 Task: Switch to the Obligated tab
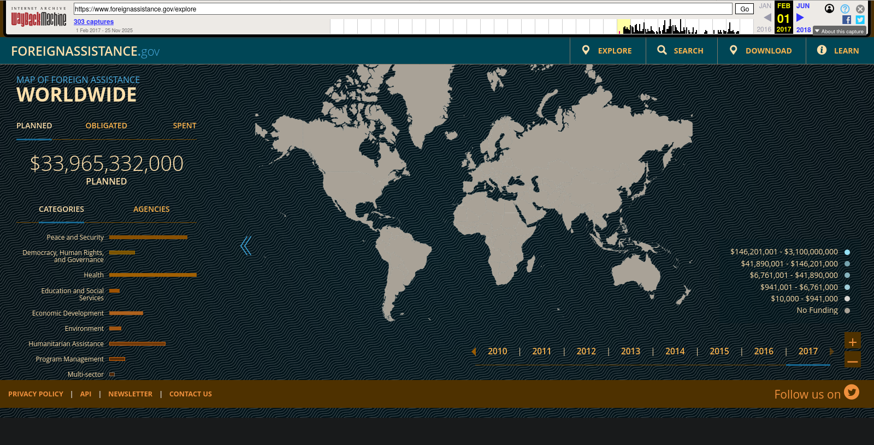[x=106, y=126]
